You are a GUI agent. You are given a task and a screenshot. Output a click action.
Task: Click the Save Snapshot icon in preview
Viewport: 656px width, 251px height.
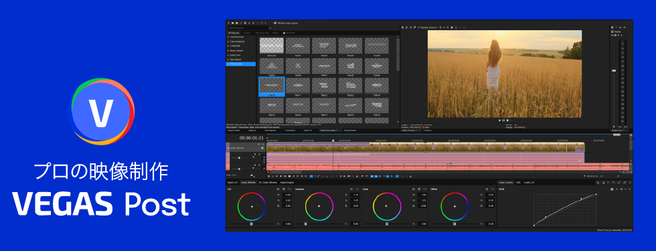coord(452,27)
